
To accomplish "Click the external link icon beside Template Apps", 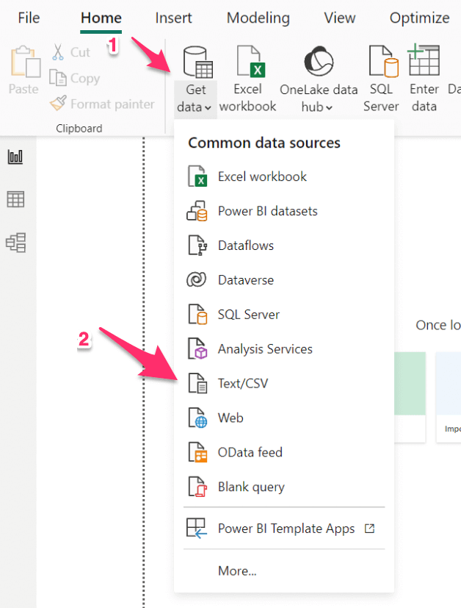I will pyautogui.click(x=370, y=528).
